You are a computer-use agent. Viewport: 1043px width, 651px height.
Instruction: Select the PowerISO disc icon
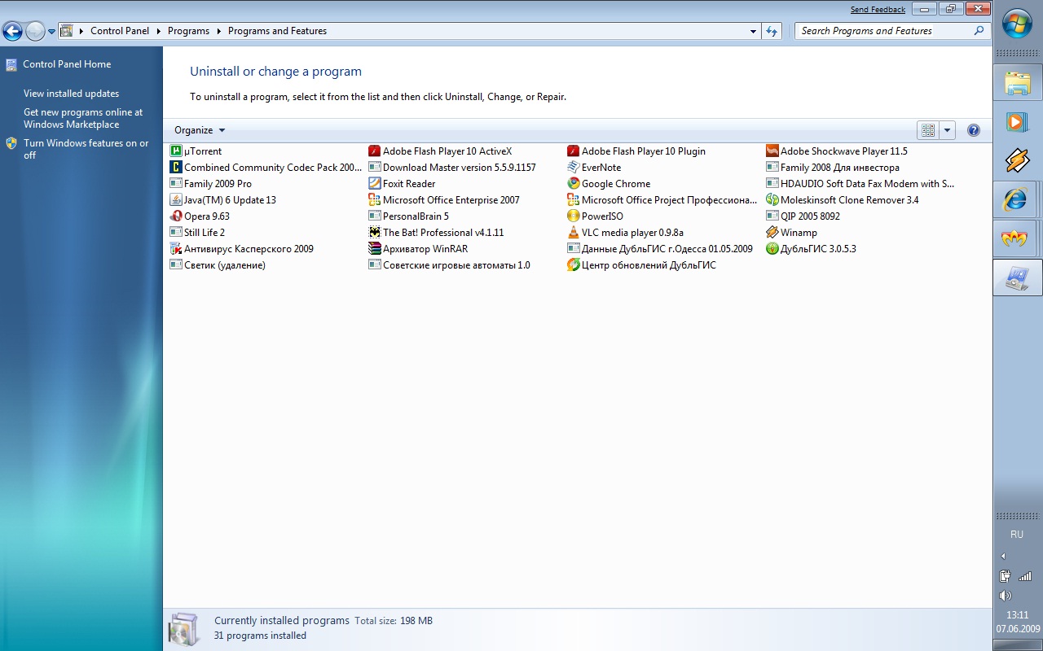coord(574,216)
